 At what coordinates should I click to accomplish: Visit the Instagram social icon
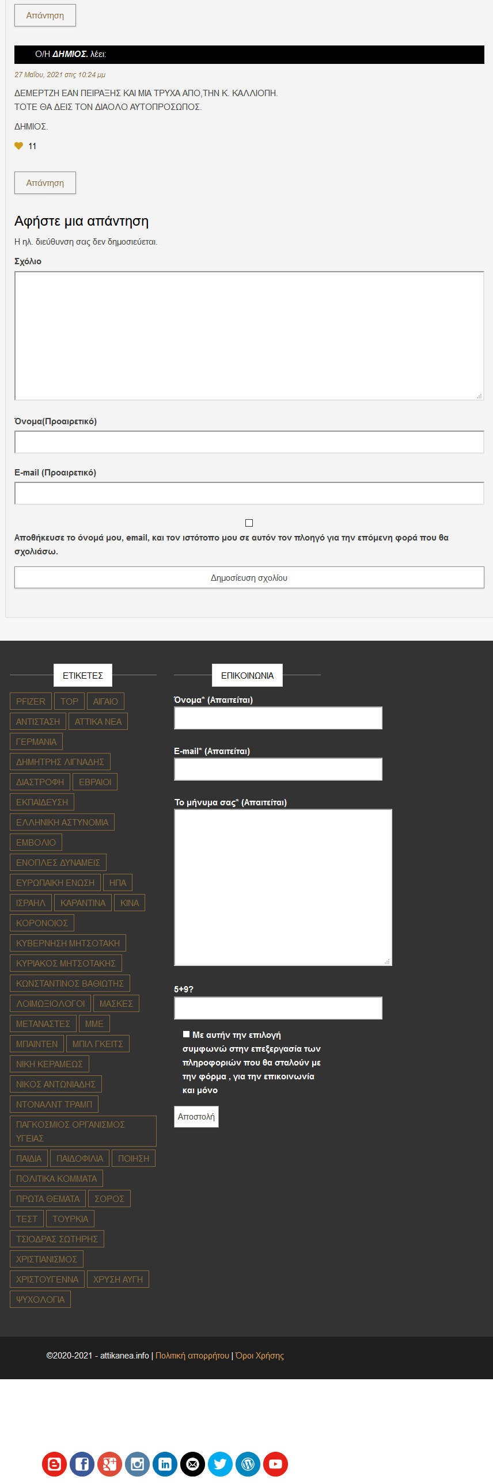[x=137, y=1464]
